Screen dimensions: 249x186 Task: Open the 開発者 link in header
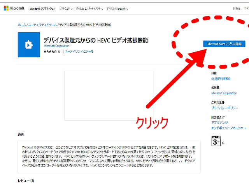(237, 9)
